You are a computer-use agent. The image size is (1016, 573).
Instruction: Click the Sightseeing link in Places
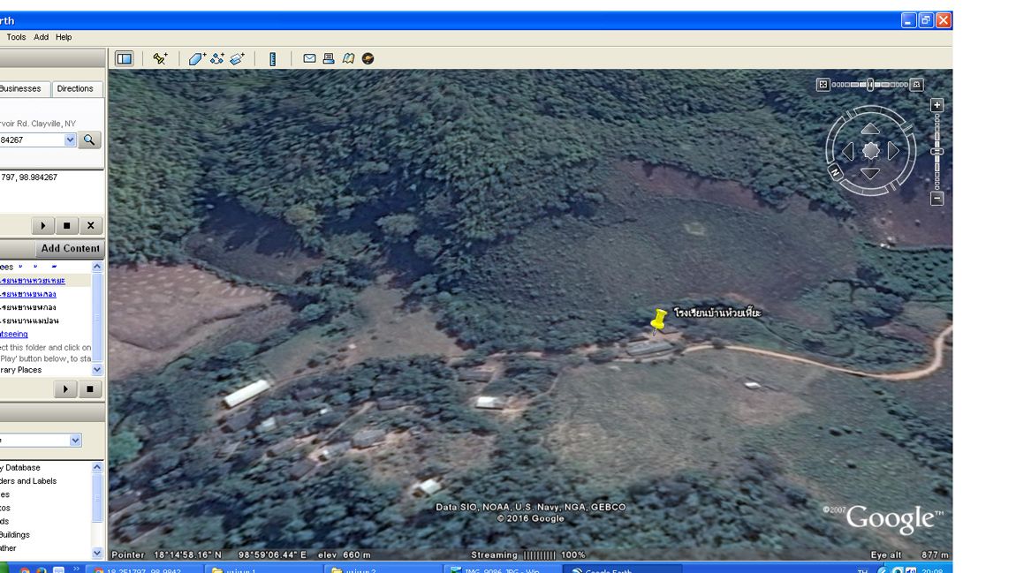(14, 334)
